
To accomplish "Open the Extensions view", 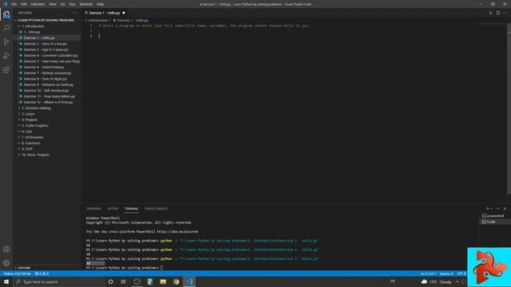I will click(6, 70).
